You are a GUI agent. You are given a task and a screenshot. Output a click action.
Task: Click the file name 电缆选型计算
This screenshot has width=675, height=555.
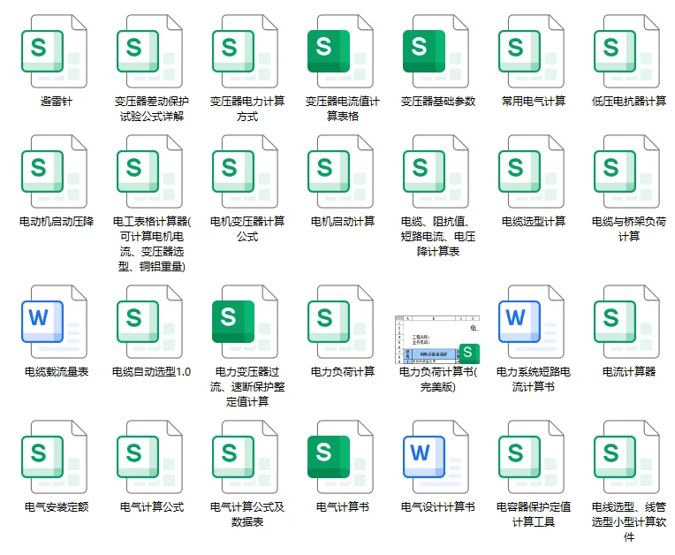(534, 222)
